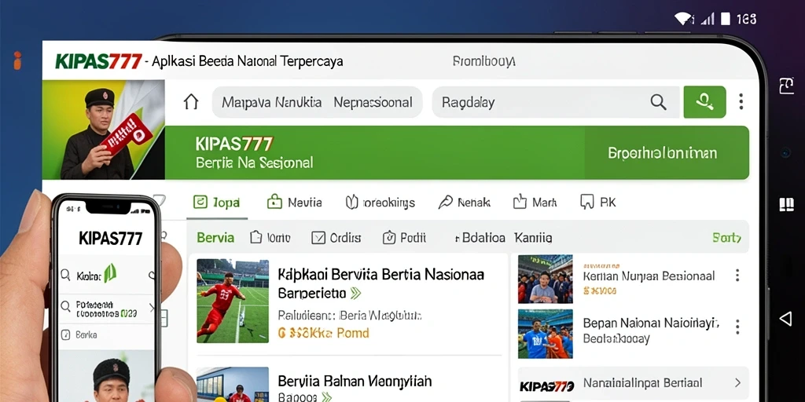
Task: Toggle Berka checkbox on small phone
Action: click(x=65, y=334)
